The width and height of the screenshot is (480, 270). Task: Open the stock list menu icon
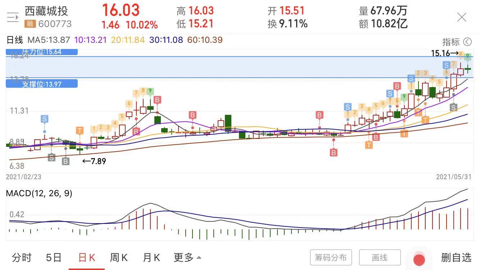(13, 17)
